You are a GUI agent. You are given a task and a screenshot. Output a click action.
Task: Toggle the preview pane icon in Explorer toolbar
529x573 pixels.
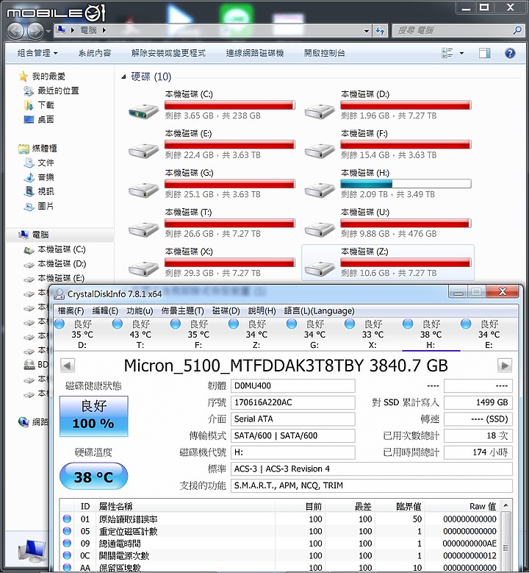pyautogui.click(x=484, y=54)
